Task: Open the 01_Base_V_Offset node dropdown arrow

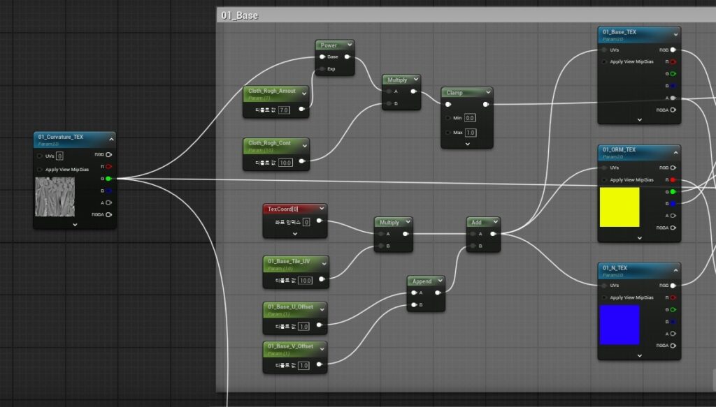Action: [x=322, y=349]
